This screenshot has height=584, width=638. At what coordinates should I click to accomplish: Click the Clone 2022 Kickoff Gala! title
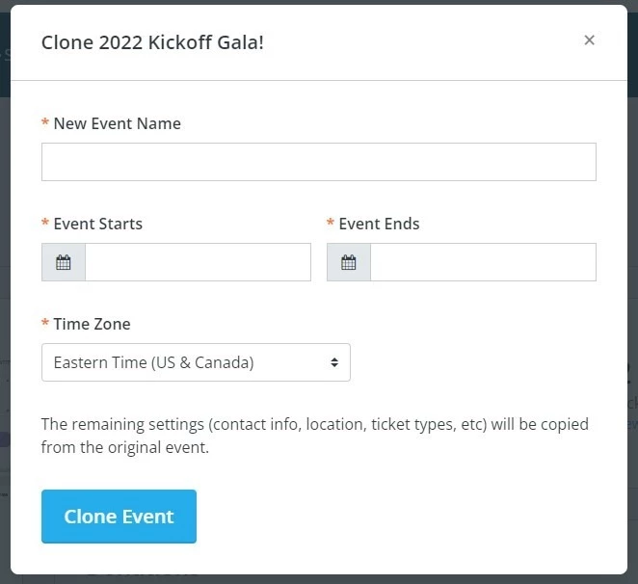click(152, 43)
